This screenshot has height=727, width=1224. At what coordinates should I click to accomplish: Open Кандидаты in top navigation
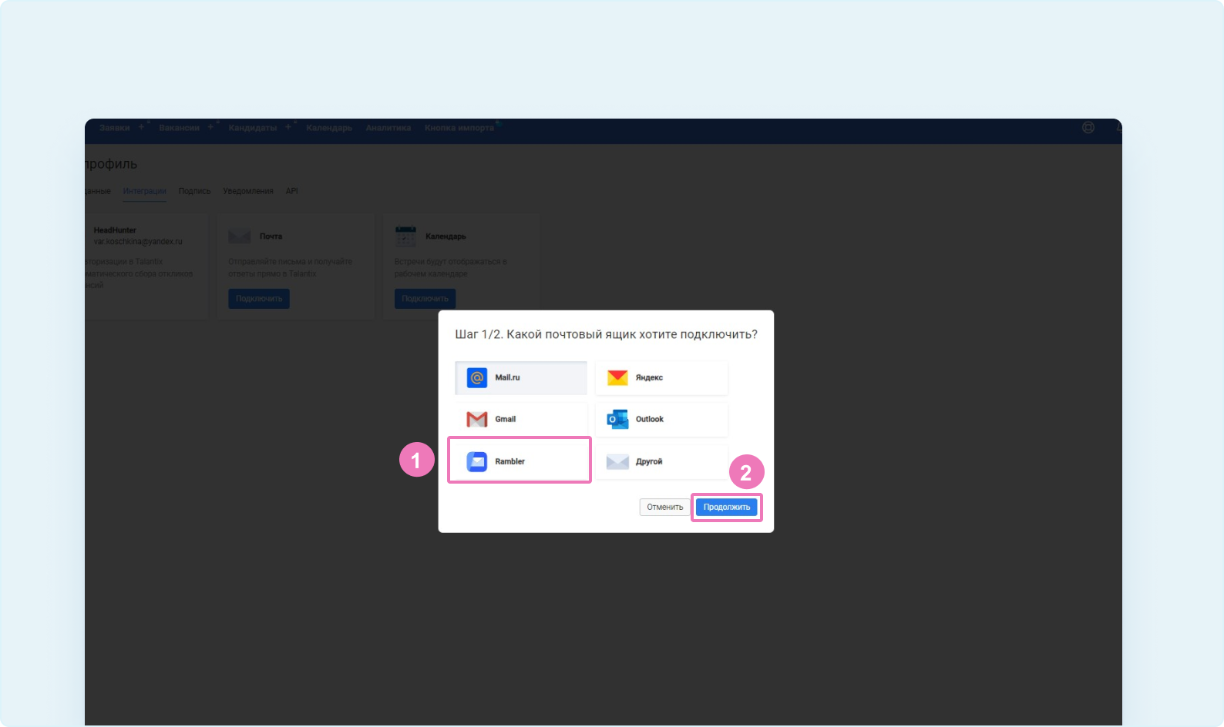coord(253,128)
